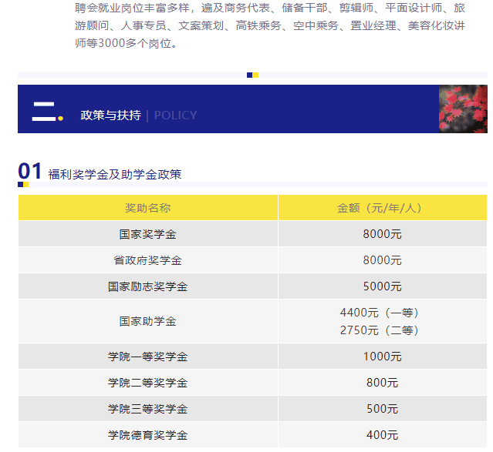
Task: Click the "国家奖学金" table row
Action: (148, 234)
